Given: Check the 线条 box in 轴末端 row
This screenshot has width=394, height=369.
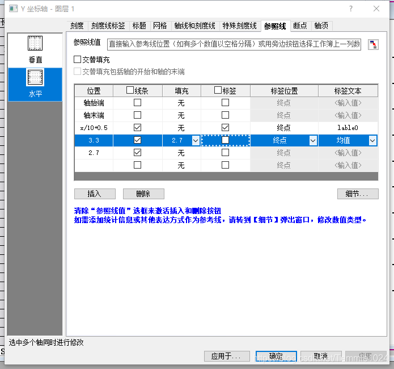Looking at the screenshot, I should click(137, 115).
